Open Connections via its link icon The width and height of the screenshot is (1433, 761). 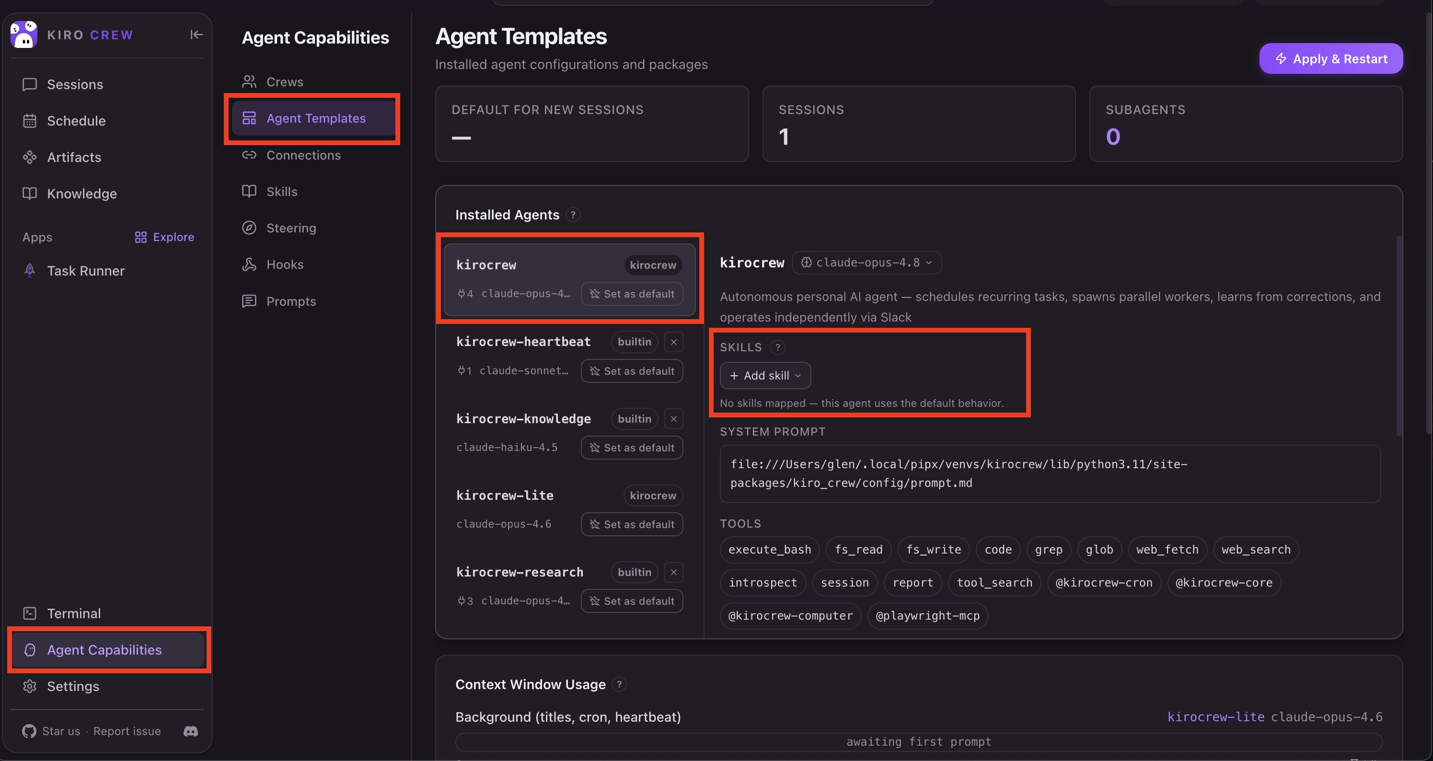click(249, 155)
